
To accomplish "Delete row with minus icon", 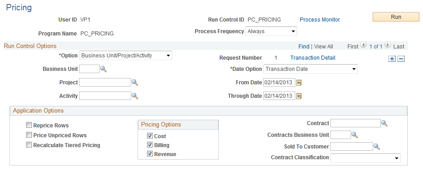I will click(401, 59).
